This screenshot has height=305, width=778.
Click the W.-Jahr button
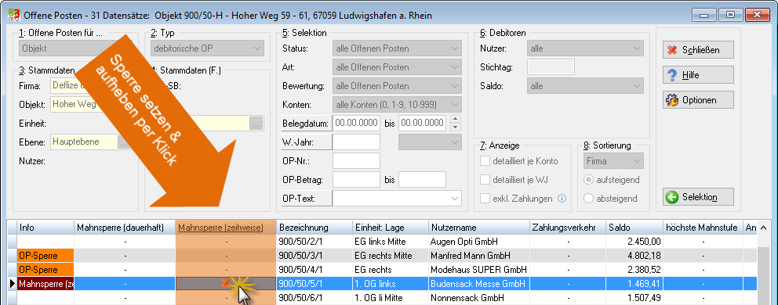point(306,142)
